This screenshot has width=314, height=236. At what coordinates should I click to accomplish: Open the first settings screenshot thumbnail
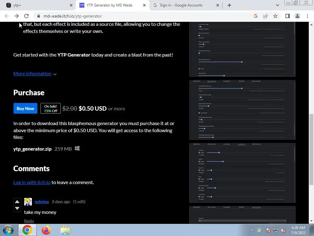(x=242, y=49)
